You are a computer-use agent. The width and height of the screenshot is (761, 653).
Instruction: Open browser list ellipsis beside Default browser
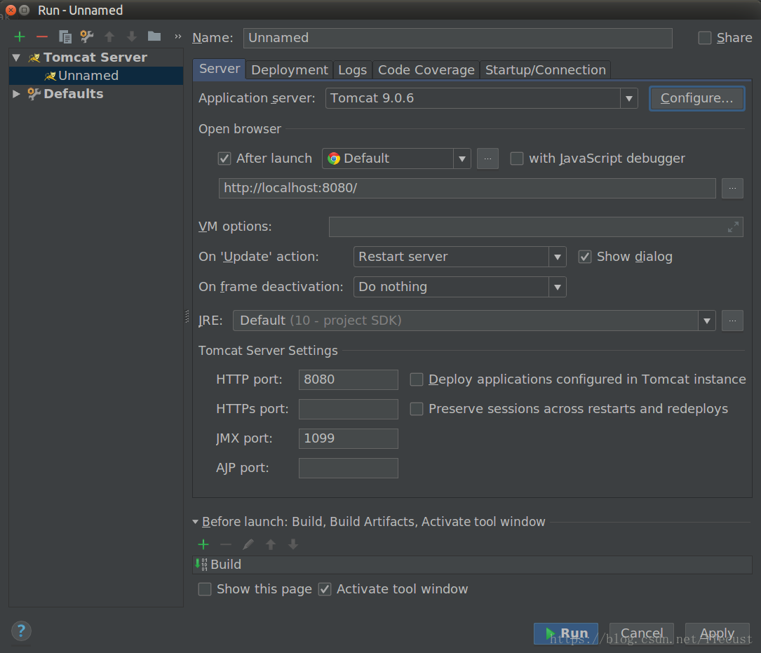coord(487,159)
